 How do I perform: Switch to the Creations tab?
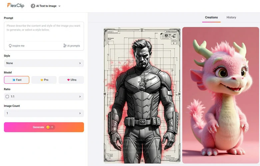coord(211,17)
